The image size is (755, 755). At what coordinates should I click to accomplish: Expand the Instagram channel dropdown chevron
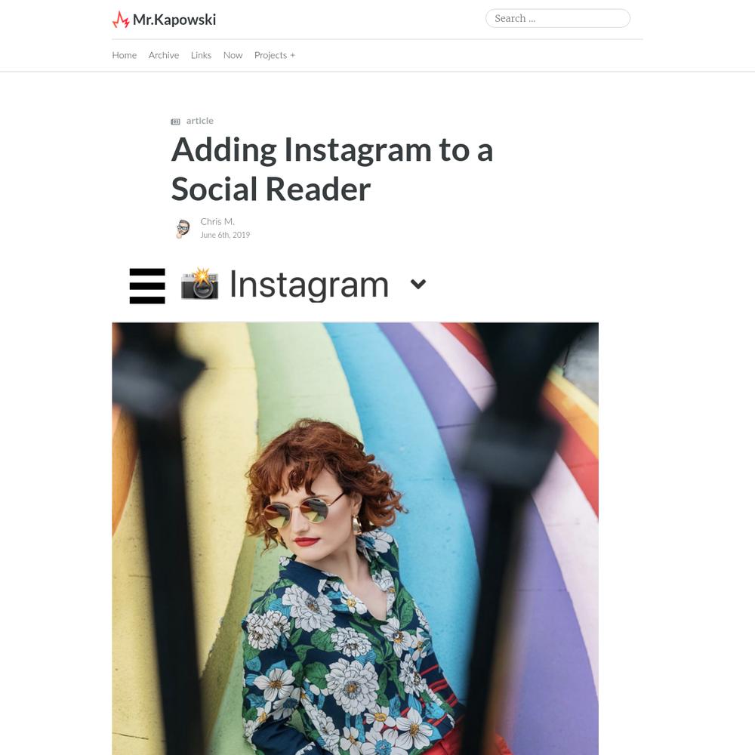coord(418,284)
